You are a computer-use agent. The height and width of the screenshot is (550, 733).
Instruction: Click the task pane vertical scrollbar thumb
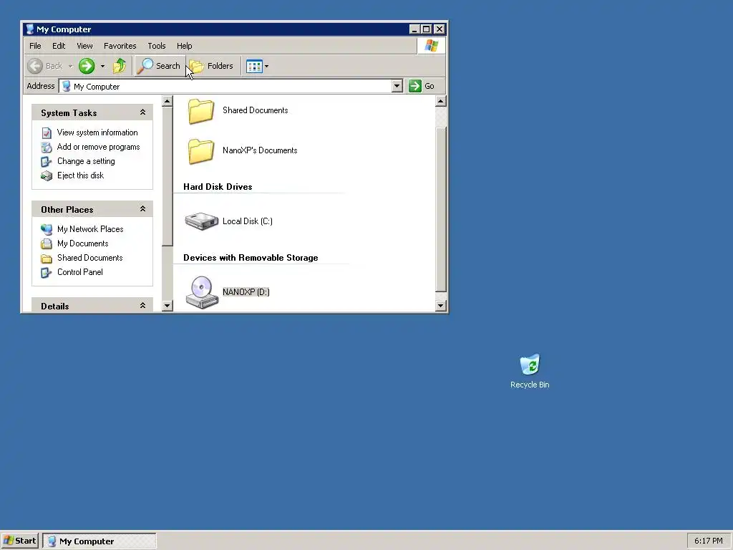168,176
